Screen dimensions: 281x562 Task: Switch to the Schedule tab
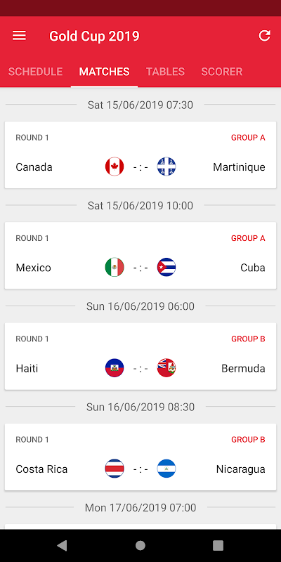36,72
